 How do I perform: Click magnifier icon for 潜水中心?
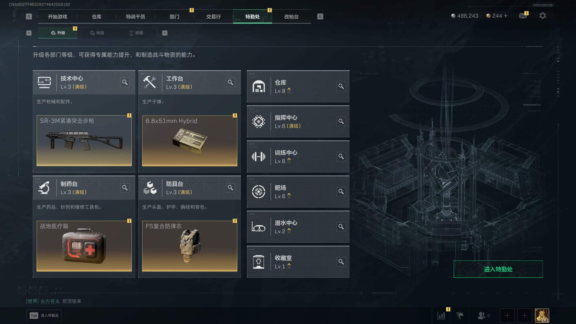(x=341, y=227)
